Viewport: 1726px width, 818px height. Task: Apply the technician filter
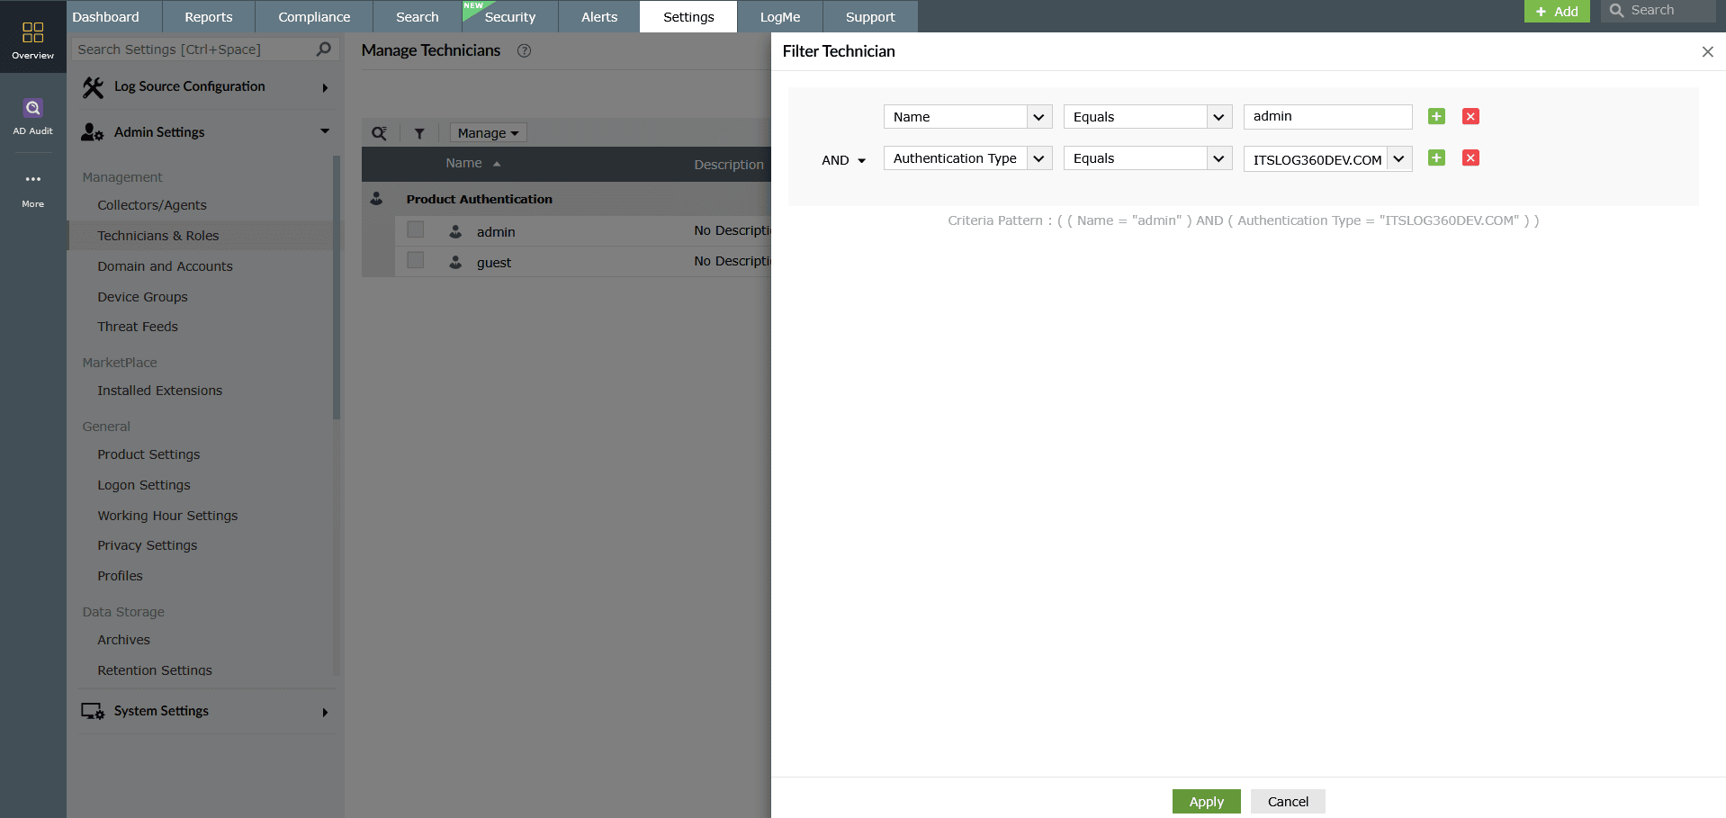pyautogui.click(x=1206, y=802)
